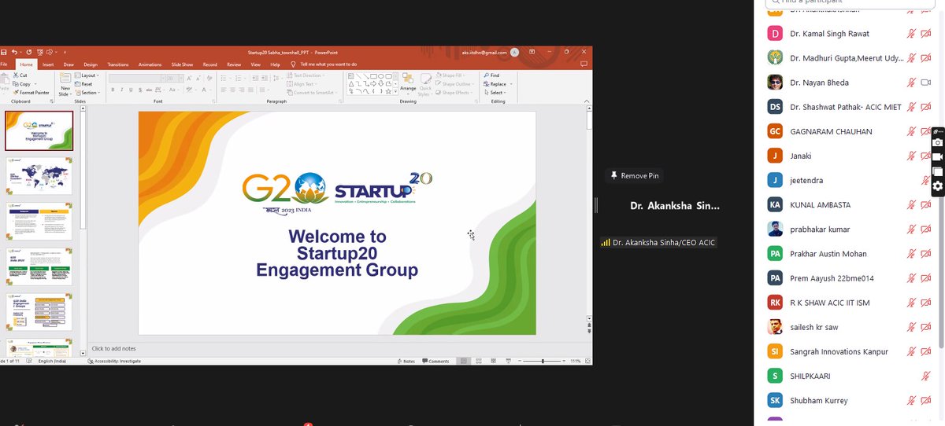Open the Review ribbon tab
This screenshot has width=945, height=426.
234,64
